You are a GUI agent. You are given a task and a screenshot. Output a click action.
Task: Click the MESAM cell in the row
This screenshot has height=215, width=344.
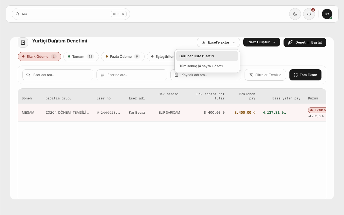click(x=28, y=113)
